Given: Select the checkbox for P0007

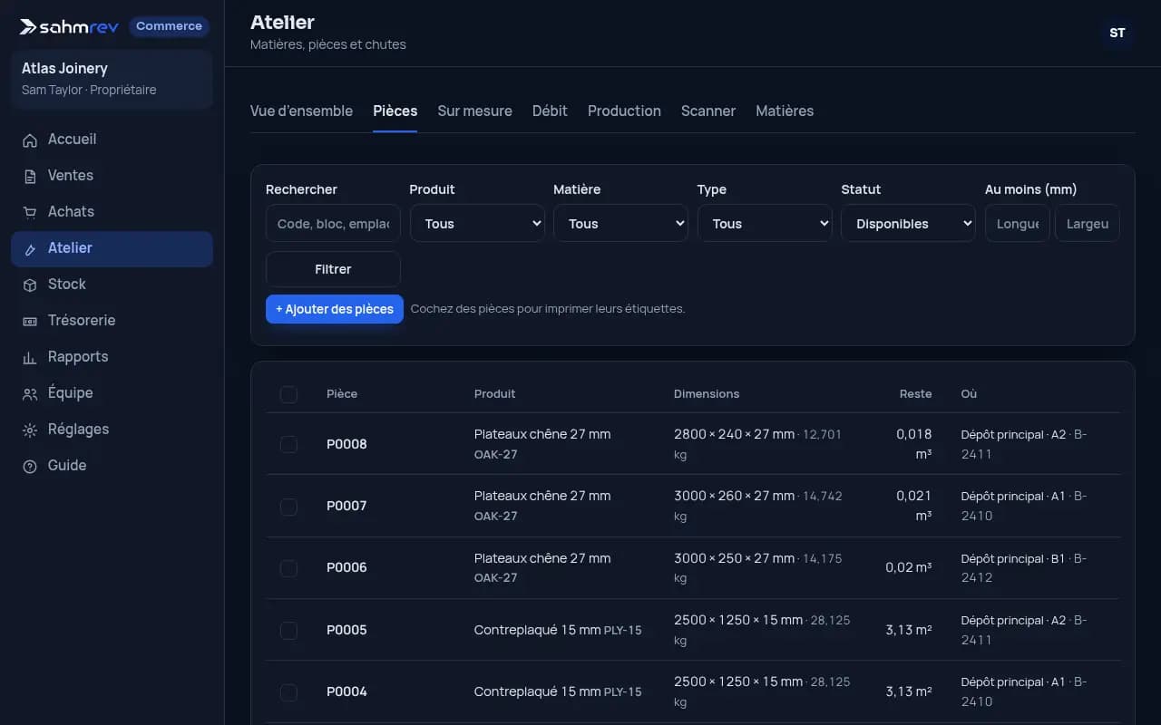Looking at the screenshot, I should point(288,506).
